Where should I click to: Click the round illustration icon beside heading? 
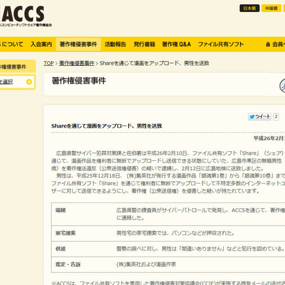282,85
